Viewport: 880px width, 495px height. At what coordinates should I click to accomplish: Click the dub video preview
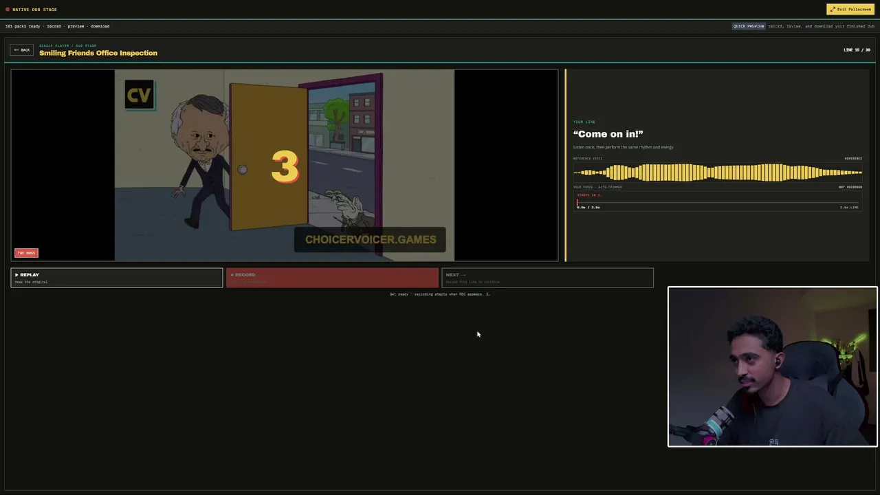coord(285,165)
